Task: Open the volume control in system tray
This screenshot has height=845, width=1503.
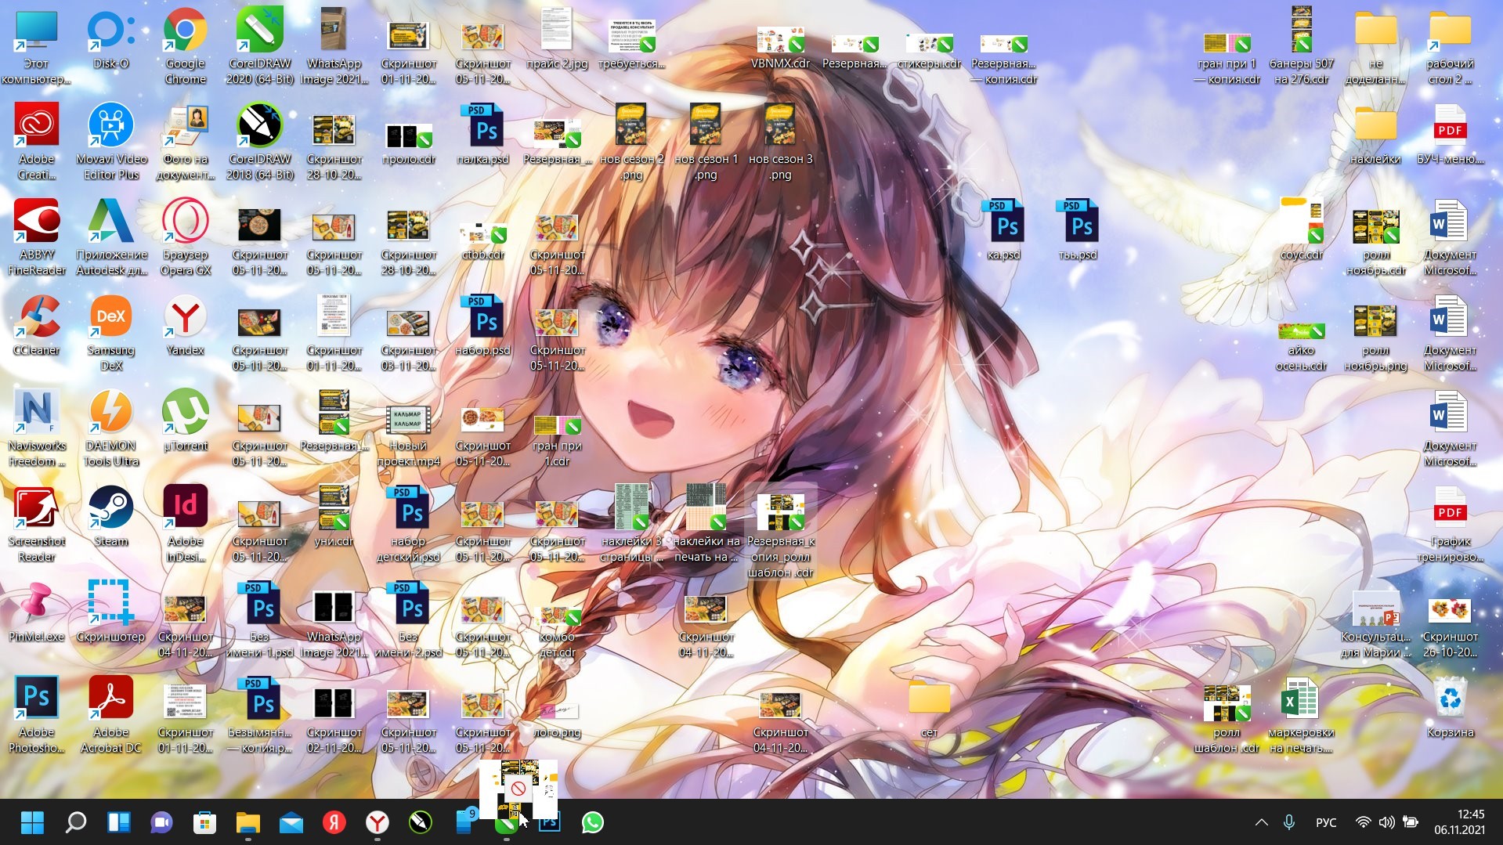Action: click(x=1386, y=822)
